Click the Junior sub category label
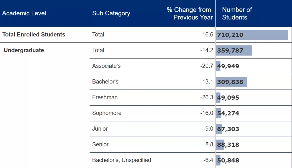Viewport: 292px width, 168px height. pyautogui.click(x=100, y=129)
